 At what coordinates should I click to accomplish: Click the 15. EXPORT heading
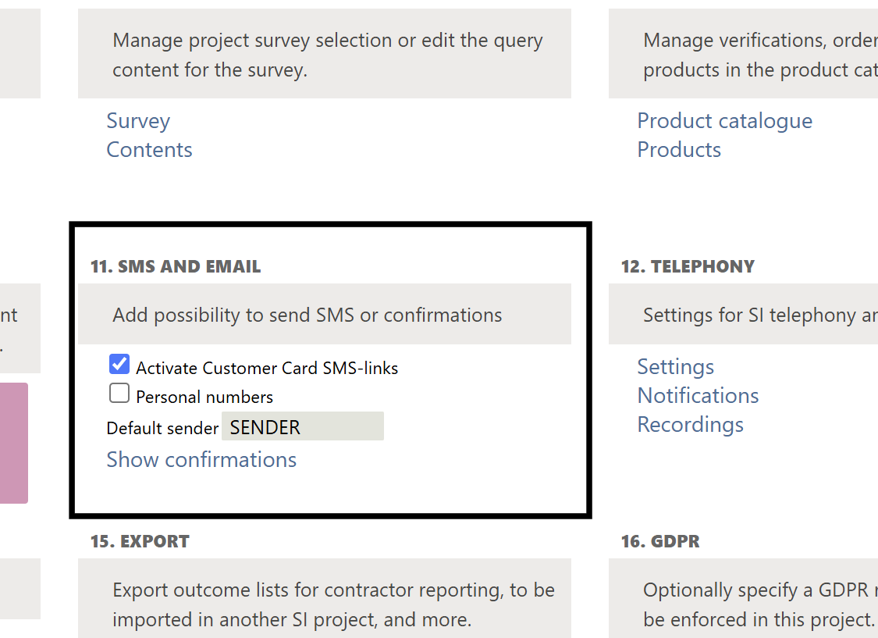140,542
